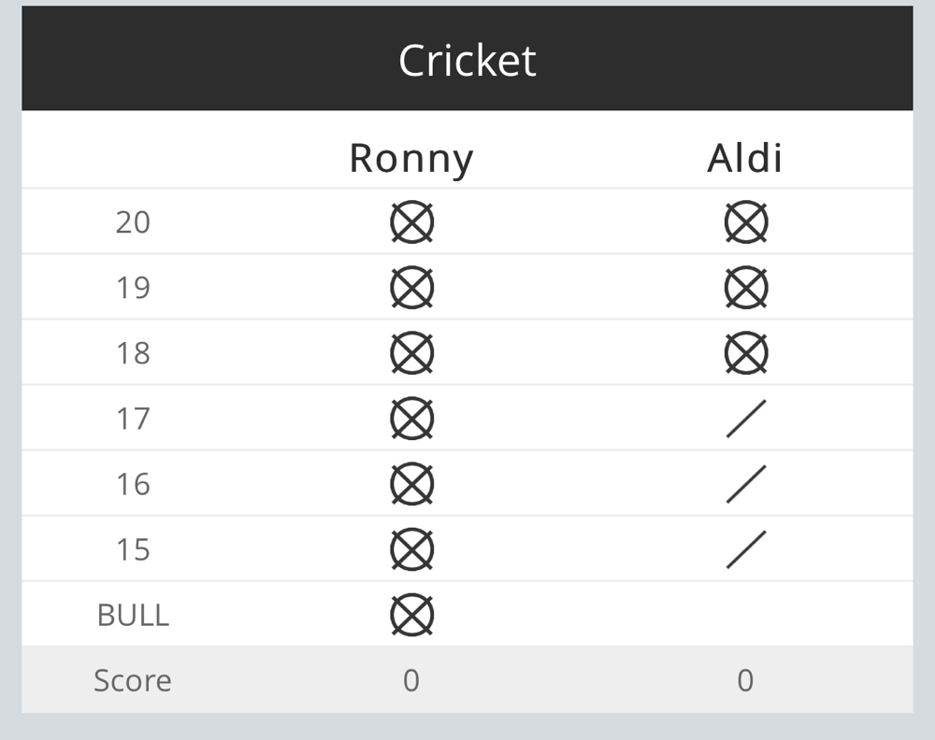This screenshot has height=740, width=935.
Task: Click Ronny's score value
Action: tap(411, 680)
